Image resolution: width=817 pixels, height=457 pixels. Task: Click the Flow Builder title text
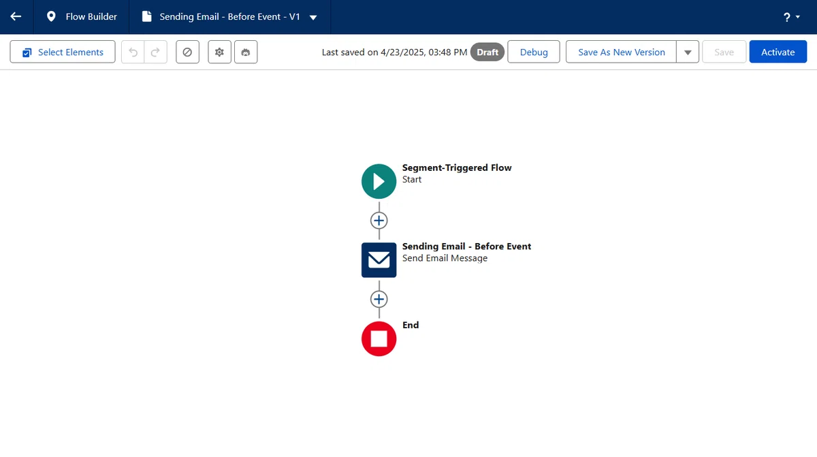point(91,16)
